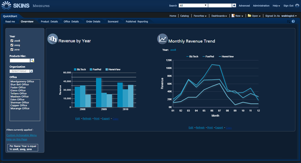Viewport: 301px width, 163px height.
Task: Open the Scorecard tab
Action: point(113,22)
